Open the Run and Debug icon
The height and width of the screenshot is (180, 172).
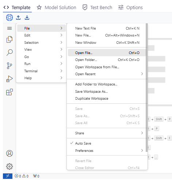pyautogui.click(x=9, y=79)
